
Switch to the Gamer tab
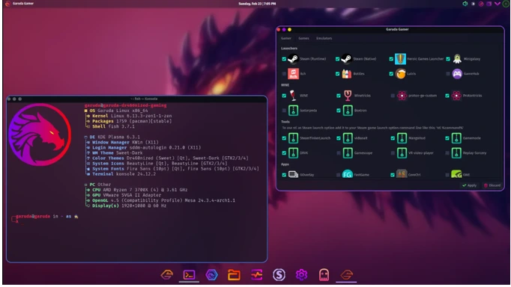(x=285, y=38)
